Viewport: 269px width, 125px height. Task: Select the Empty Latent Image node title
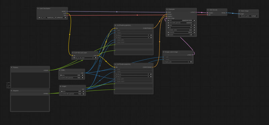(171, 52)
